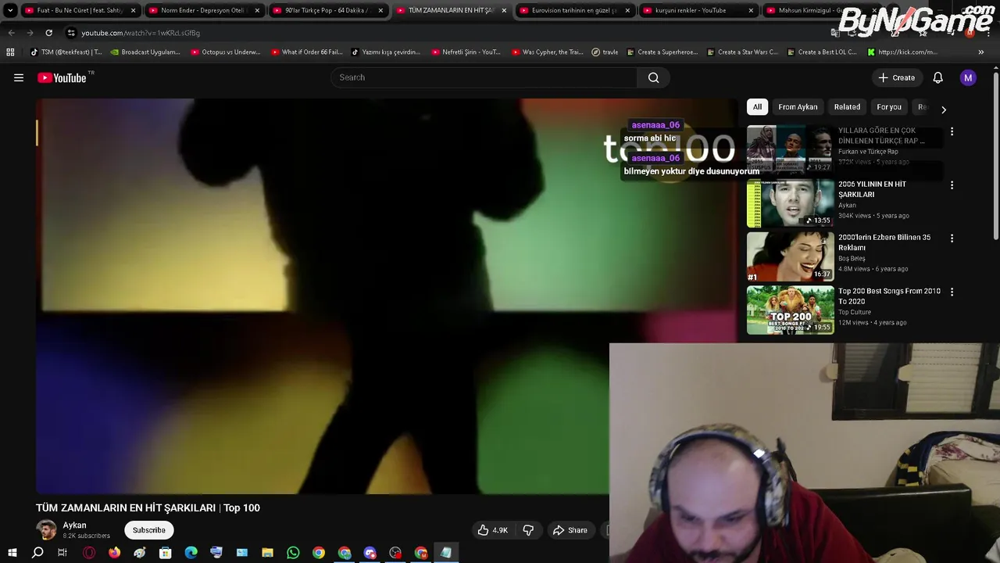This screenshot has height=563, width=1000.
Task: Click the search magnifier button
Action: click(654, 77)
